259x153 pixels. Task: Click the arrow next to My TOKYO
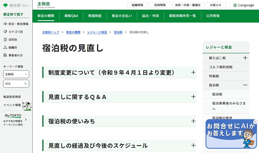pyautogui.click(x=26, y=120)
